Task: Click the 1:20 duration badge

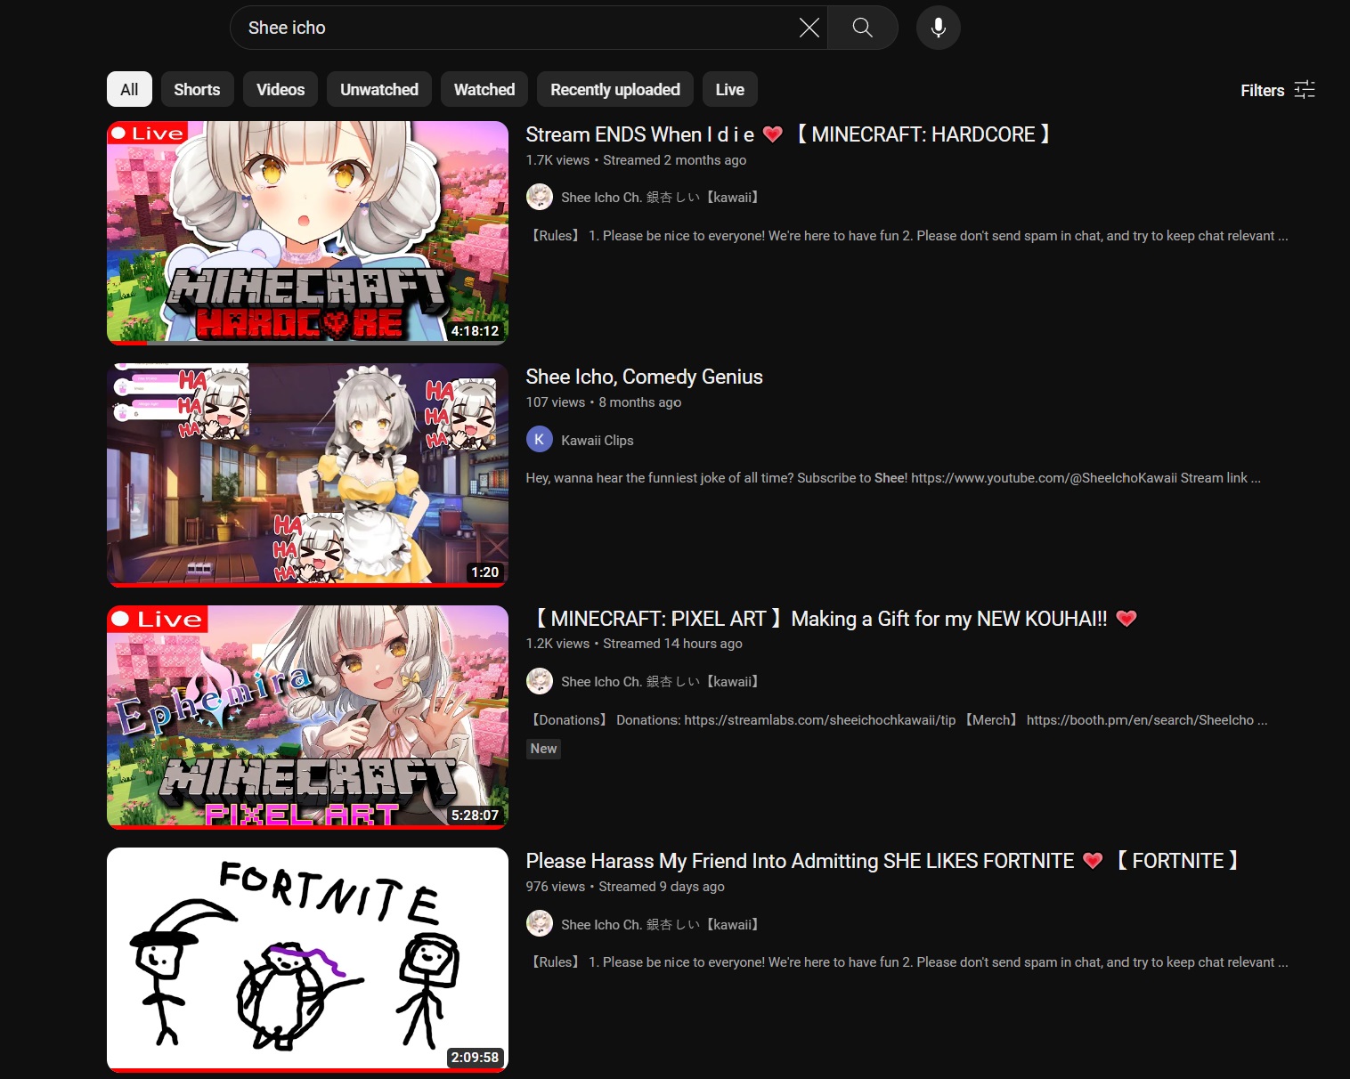Action: 484,572
